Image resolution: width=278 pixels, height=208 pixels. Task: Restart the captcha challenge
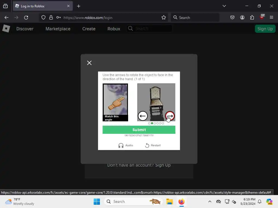click(x=153, y=145)
